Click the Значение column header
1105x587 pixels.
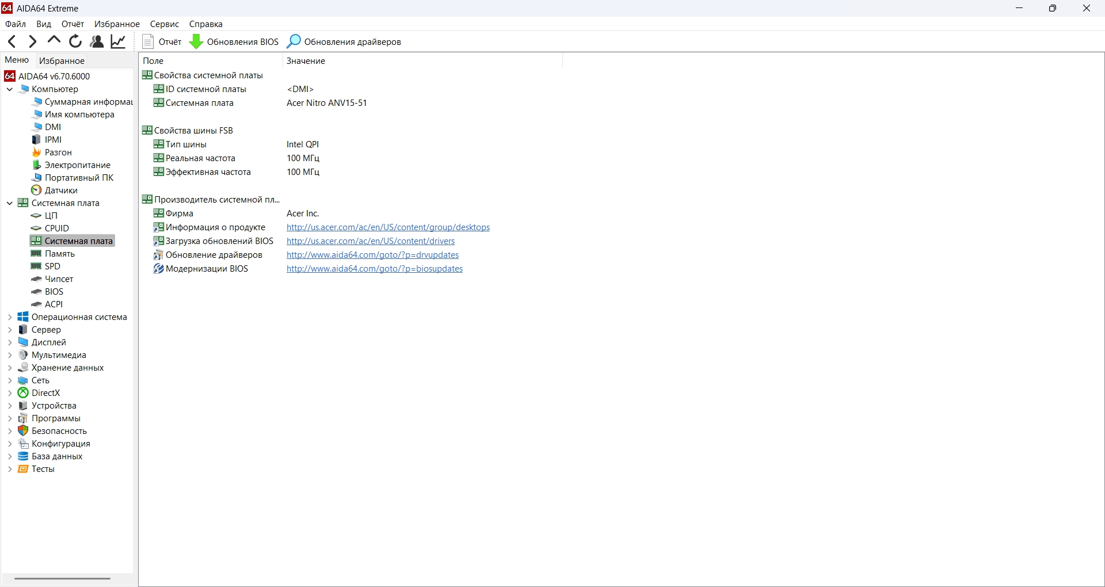pyautogui.click(x=422, y=60)
